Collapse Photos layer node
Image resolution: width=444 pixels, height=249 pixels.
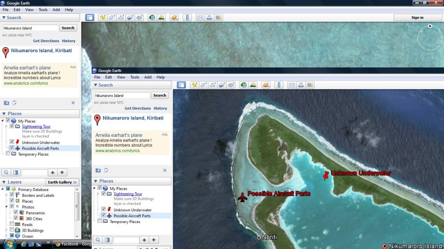click(6, 207)
